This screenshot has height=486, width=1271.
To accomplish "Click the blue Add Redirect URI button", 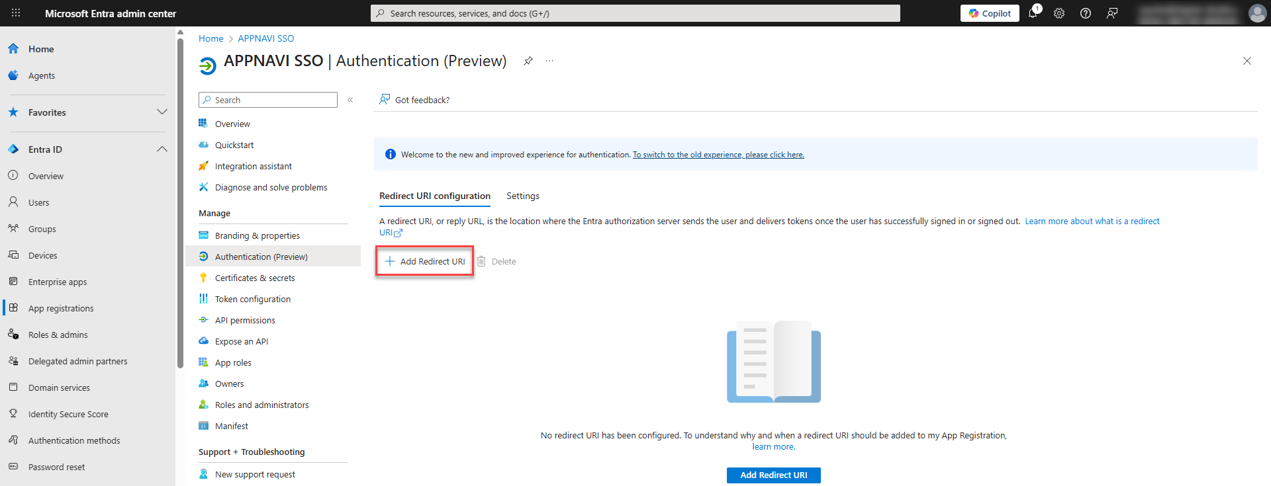I will coord(773,475).
